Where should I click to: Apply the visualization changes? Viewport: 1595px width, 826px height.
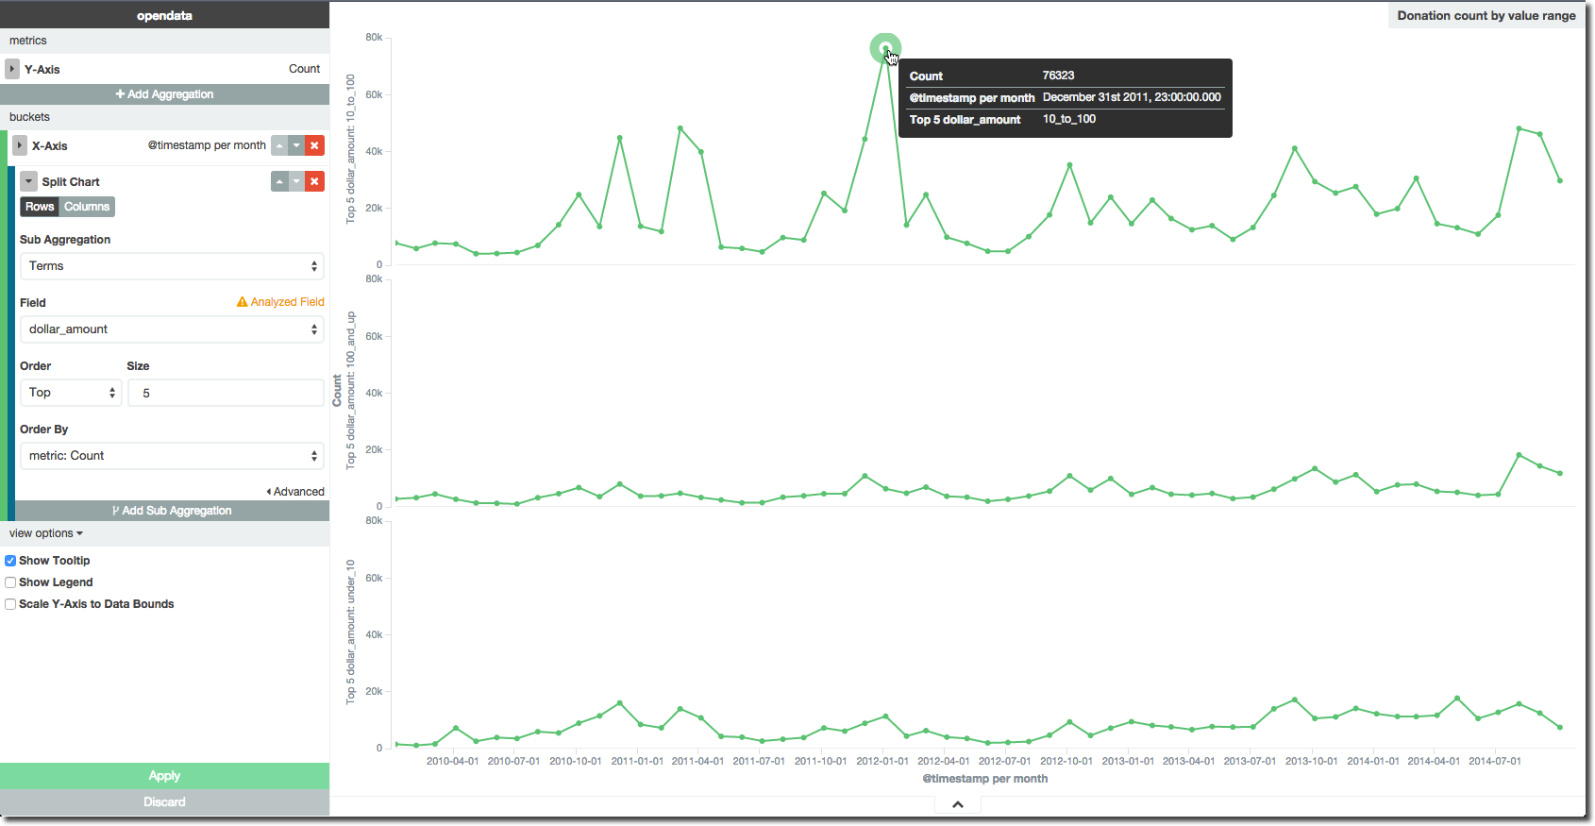tap(164, 776)
